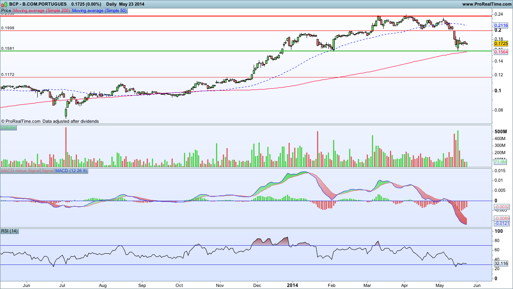This screenshot has height=289, width=513.
Task: Click the Volume panel label
Action: click(x=8, y=128)
